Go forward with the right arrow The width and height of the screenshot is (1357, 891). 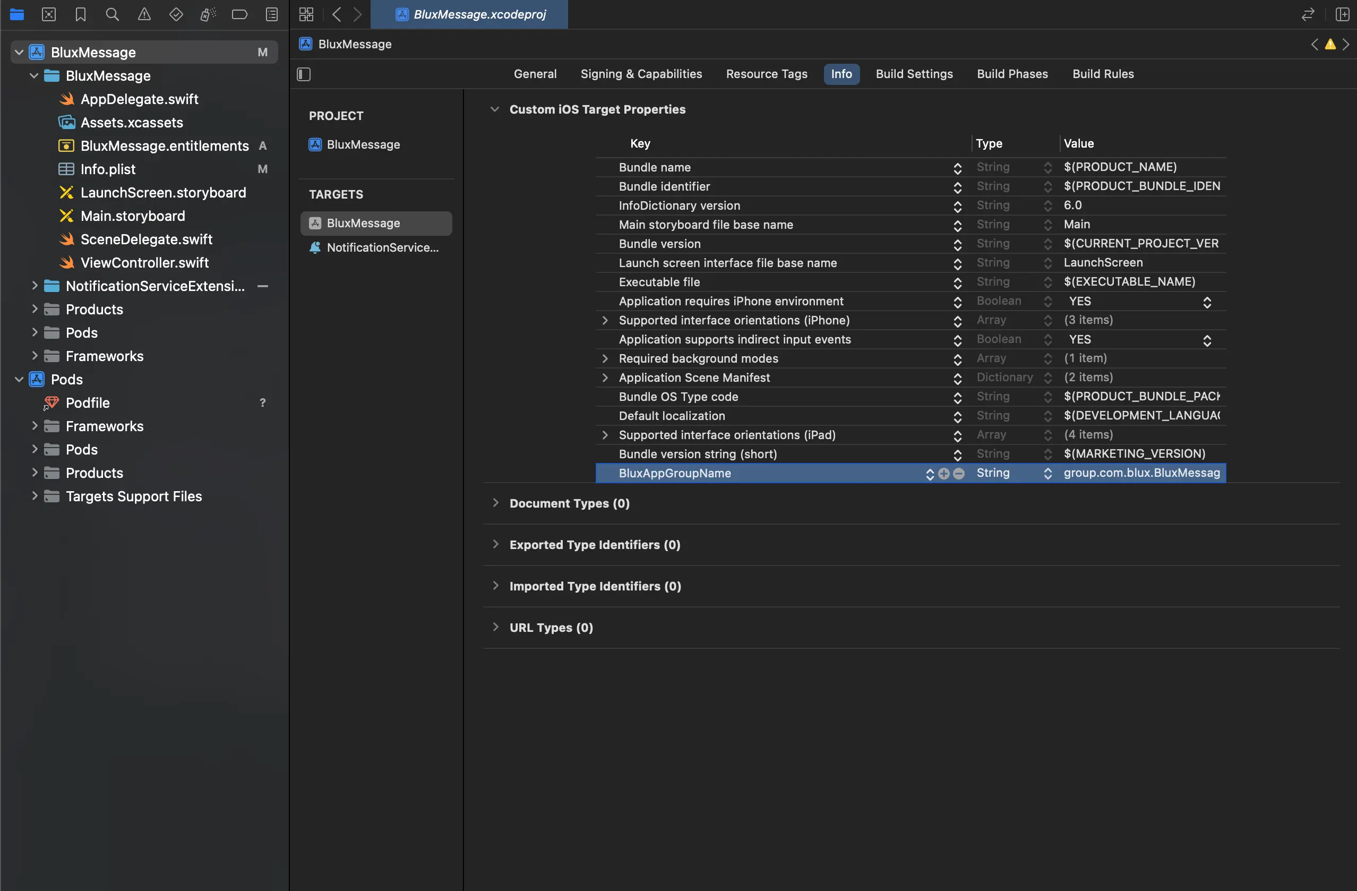point(357,14)
